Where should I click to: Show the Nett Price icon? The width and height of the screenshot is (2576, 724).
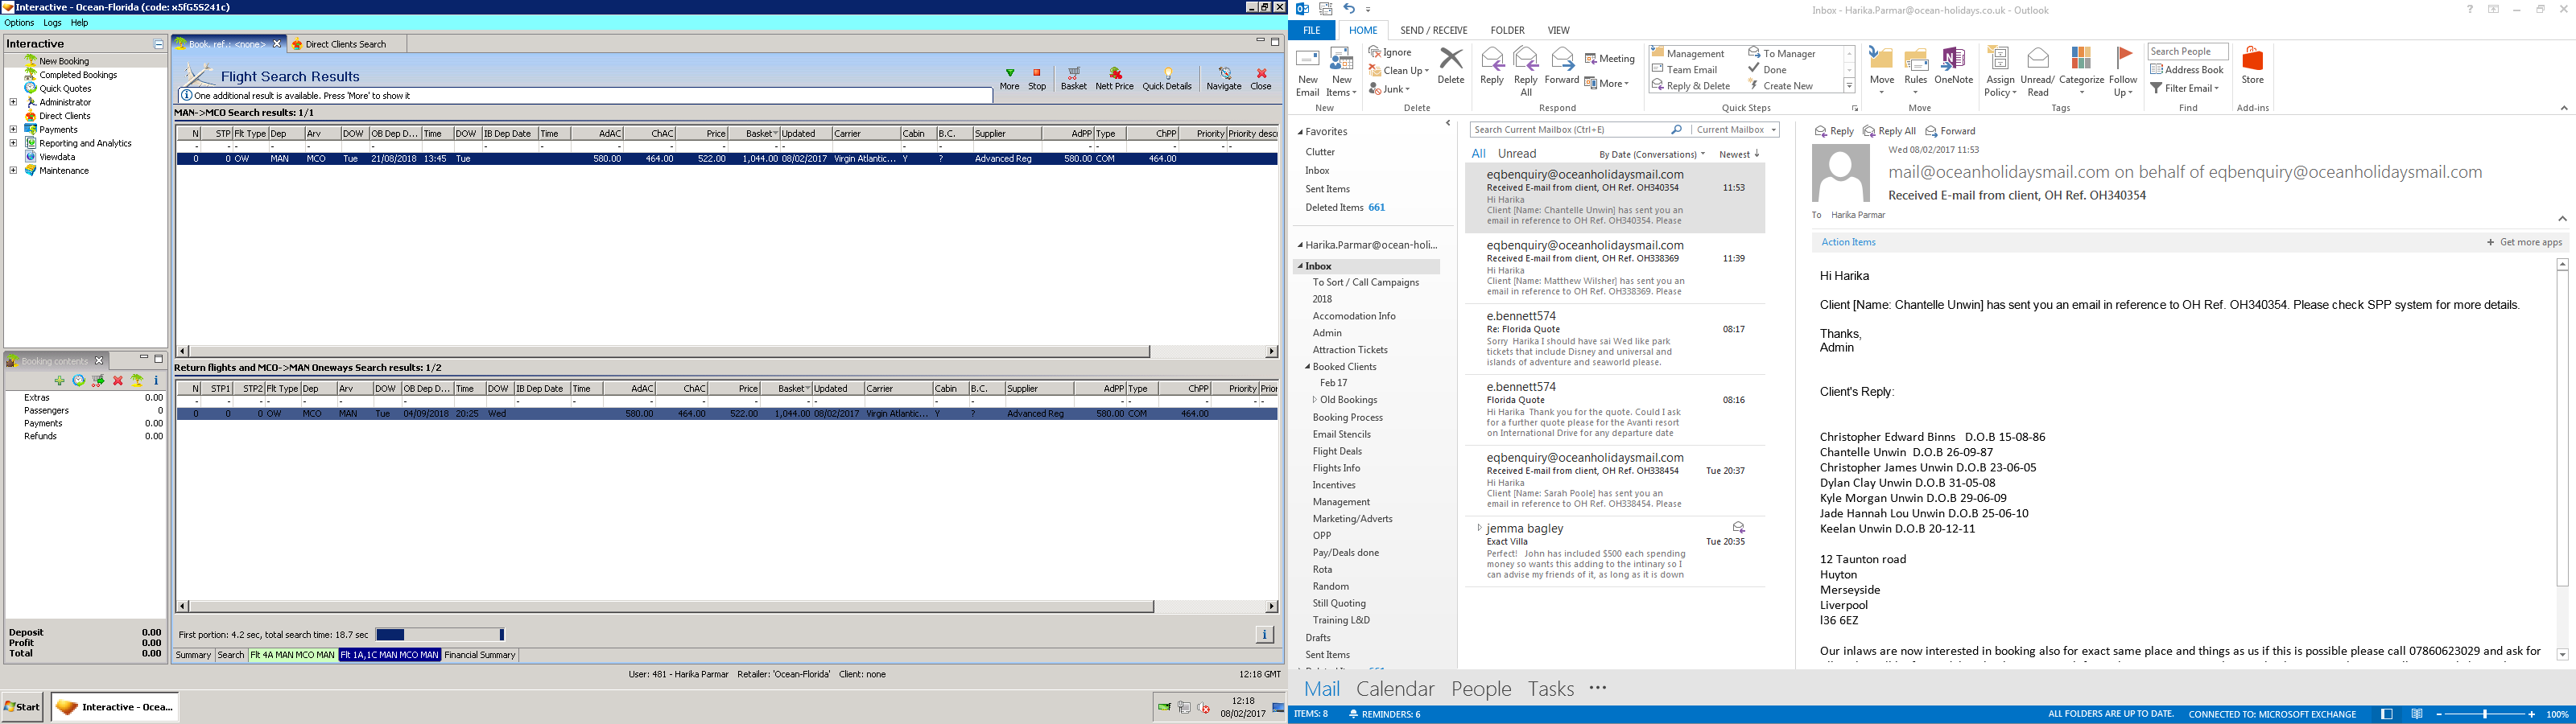[x=1114, y=79]
